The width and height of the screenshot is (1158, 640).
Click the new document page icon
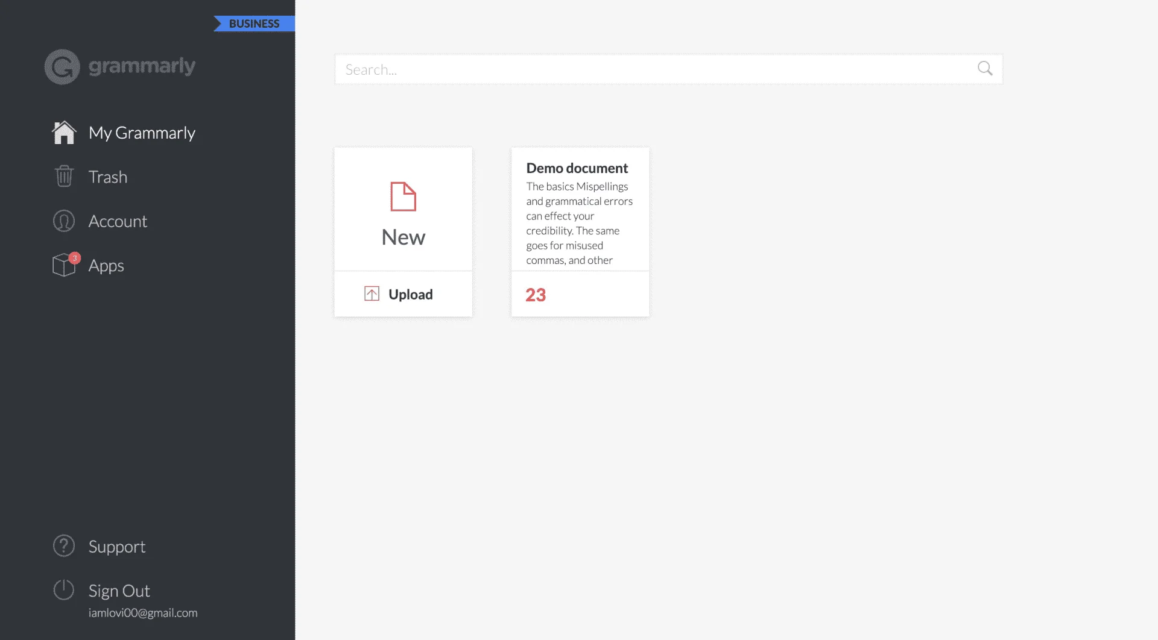tap(403, 196)
